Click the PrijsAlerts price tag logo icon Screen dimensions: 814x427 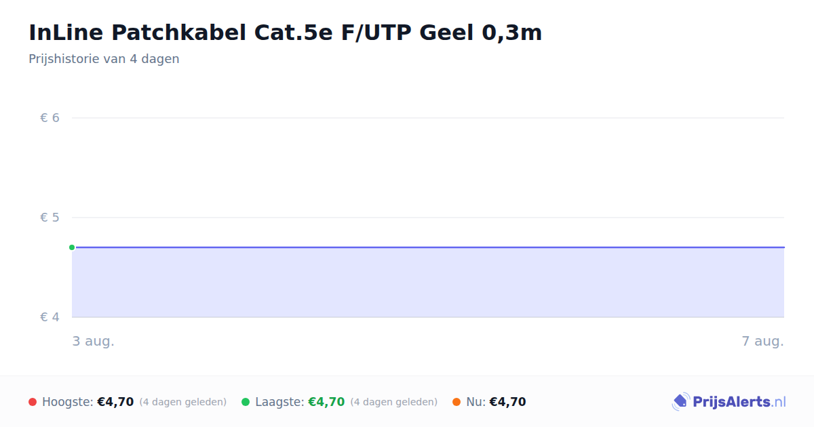(680, 402)
